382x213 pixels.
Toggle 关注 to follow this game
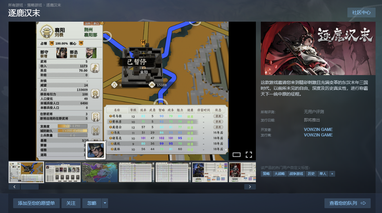point(71,203)
